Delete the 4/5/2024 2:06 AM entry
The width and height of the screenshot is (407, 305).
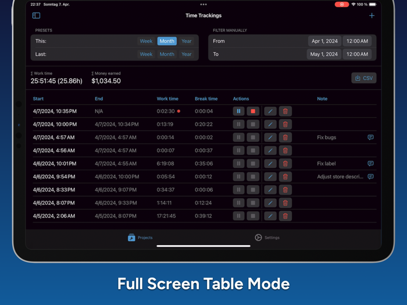pyautogui.click(x=285, y=216)
